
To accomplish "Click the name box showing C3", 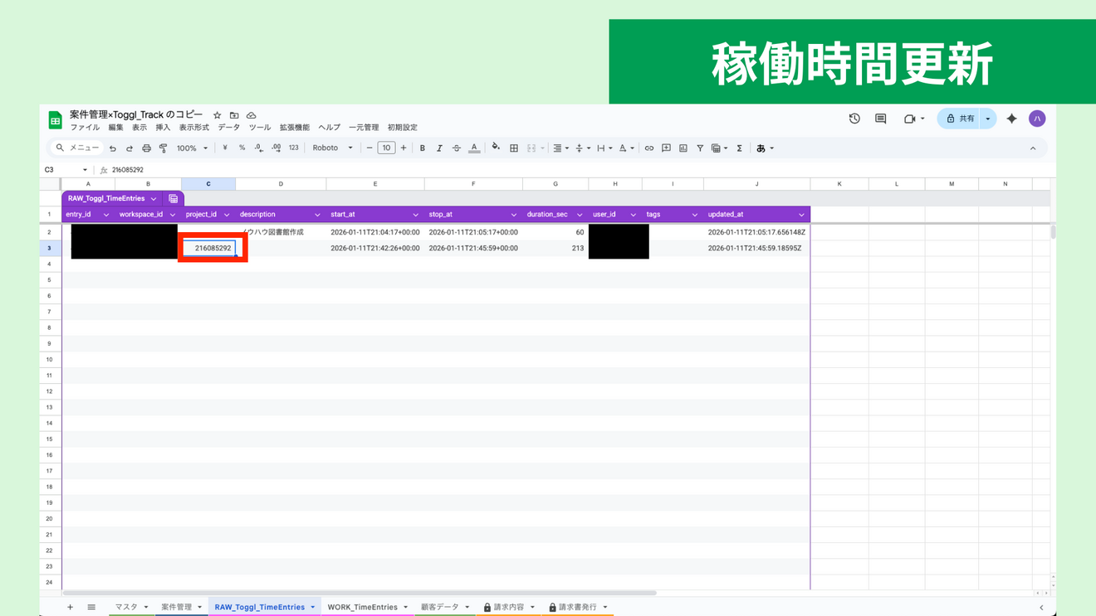I will 66,170.
